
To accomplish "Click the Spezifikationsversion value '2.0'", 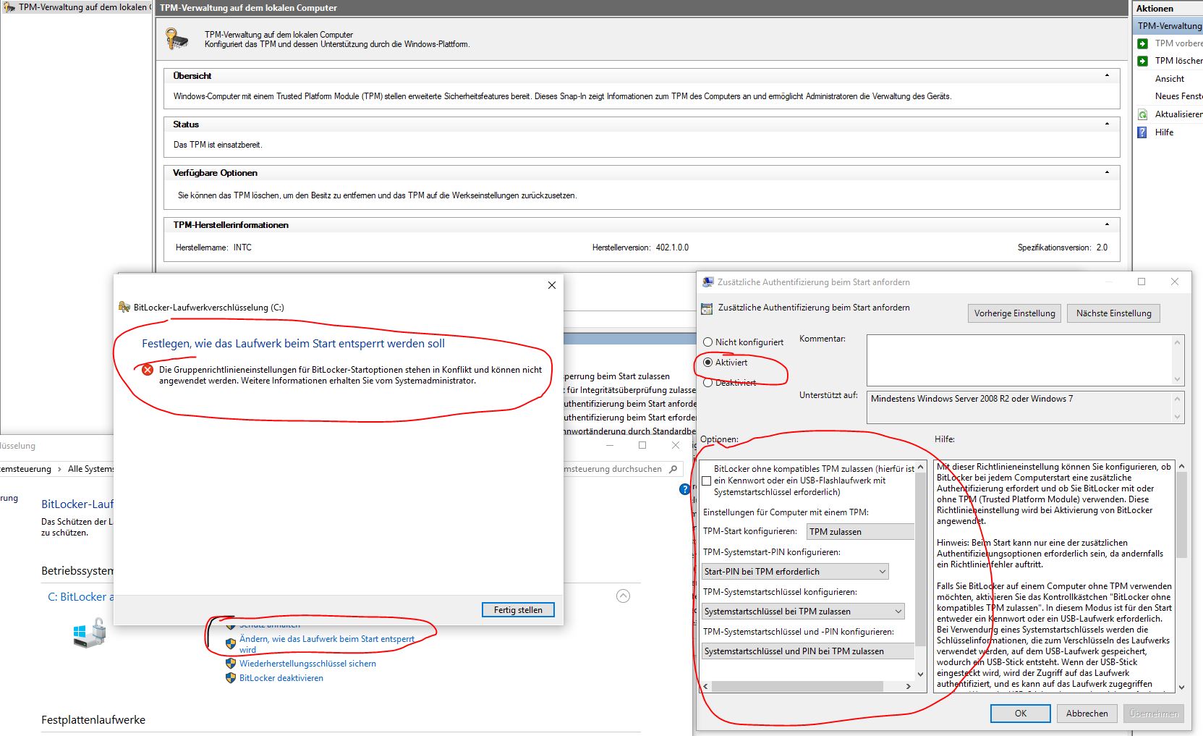I will pos(1102,248).
